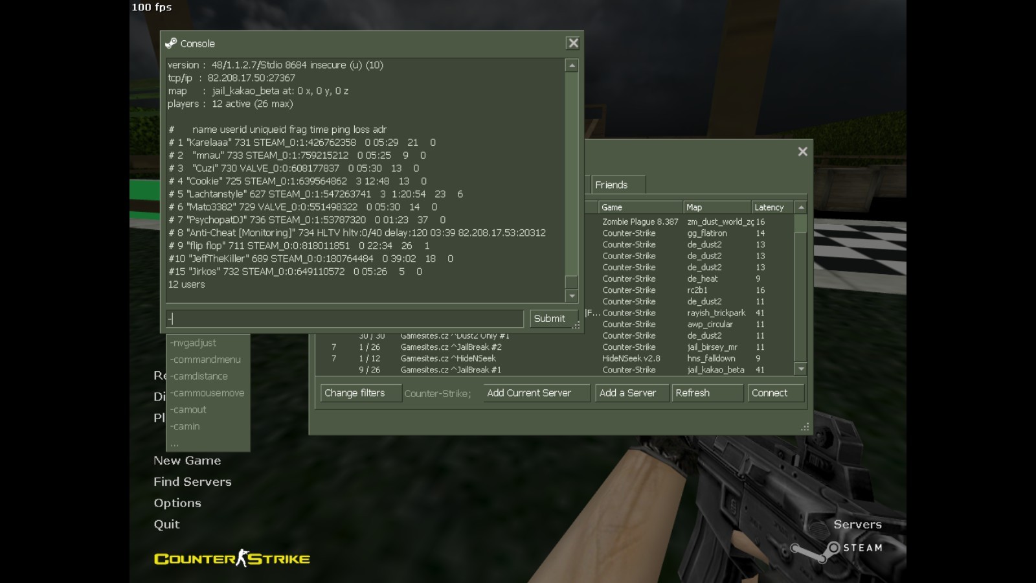Screen dimensions: 1036x583
Task: Connect to selected server
Action: 776,393
